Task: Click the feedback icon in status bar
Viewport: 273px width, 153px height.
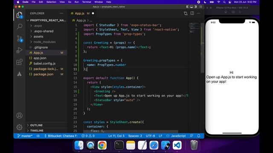Action: click(x=192, y=136)
